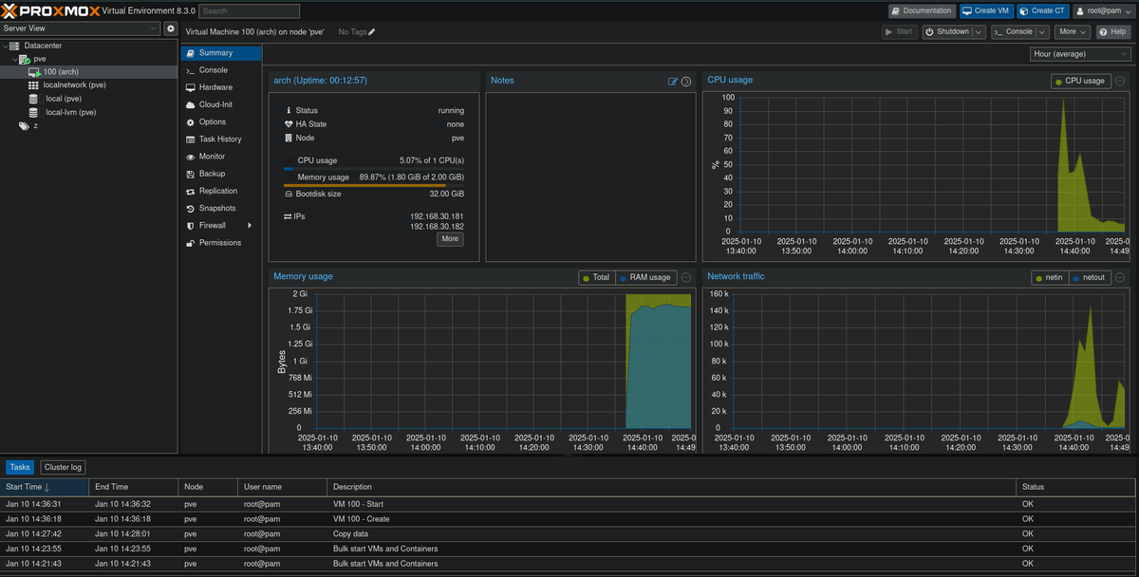Switch to the Tasks tab
This screenshot has width=1139, height=577.
(20, 467)
